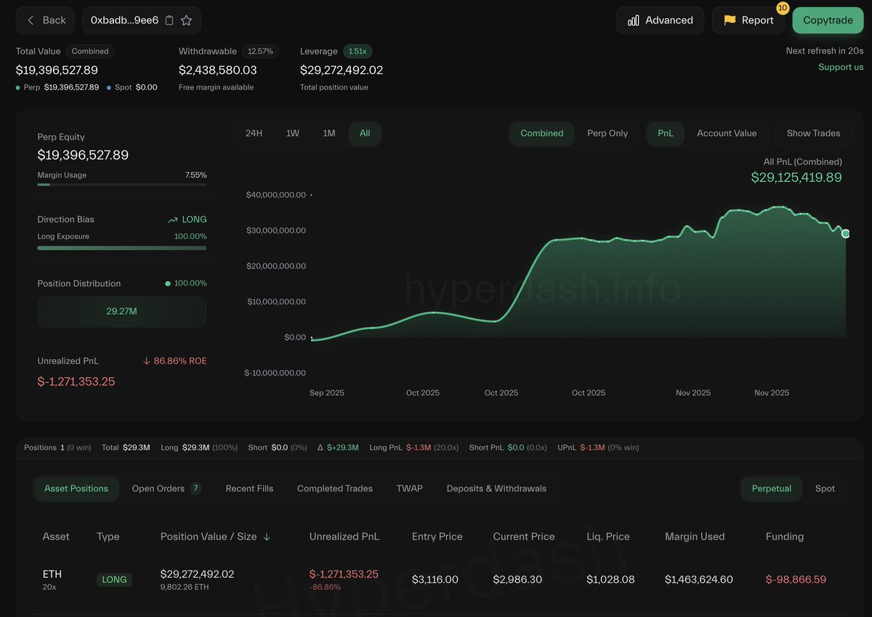Show the Account Value chart mode
Viewport: 872px width, 617px height.
(x=727, y=133)
